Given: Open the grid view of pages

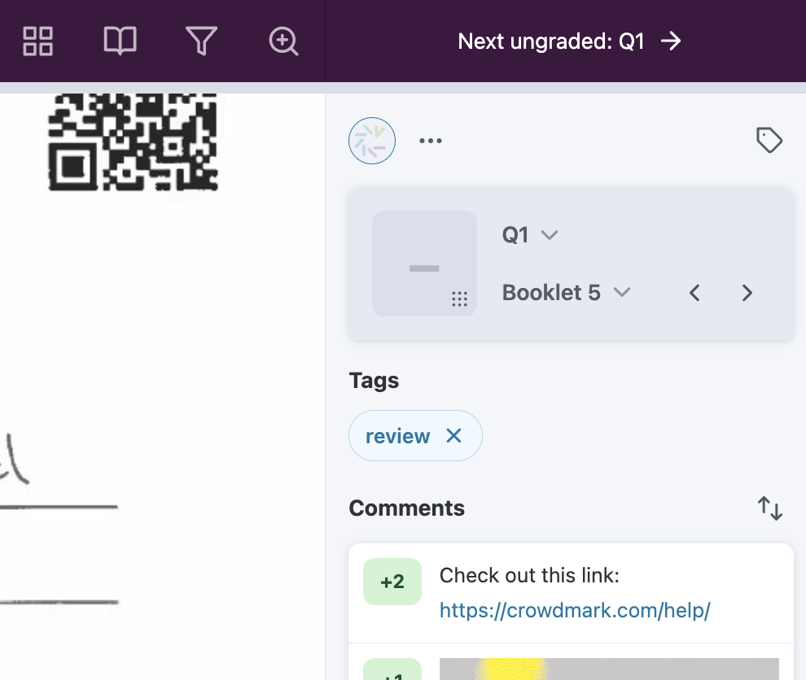Looking at the screenshot, I should (x=38, y=41).
